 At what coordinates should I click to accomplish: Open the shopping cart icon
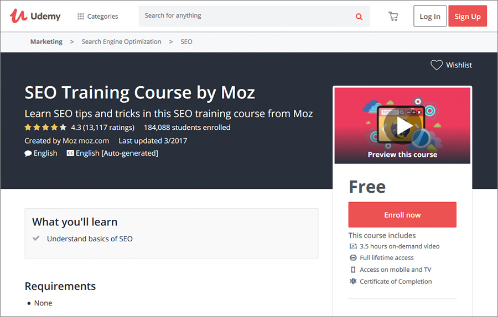[393, 16]
